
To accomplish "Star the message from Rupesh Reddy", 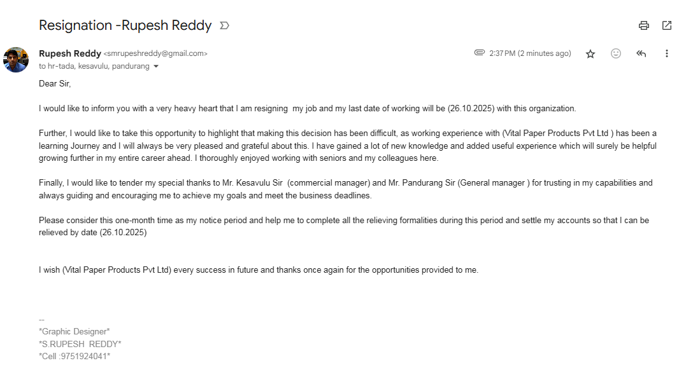I will pyautogui.click(x=590, y=53).
